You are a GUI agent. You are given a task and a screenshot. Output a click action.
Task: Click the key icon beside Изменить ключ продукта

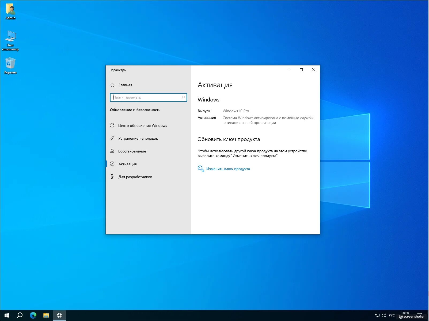[201, 169]
